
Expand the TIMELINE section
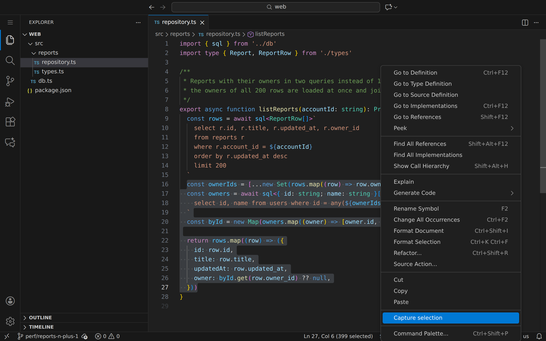(84, 327)
